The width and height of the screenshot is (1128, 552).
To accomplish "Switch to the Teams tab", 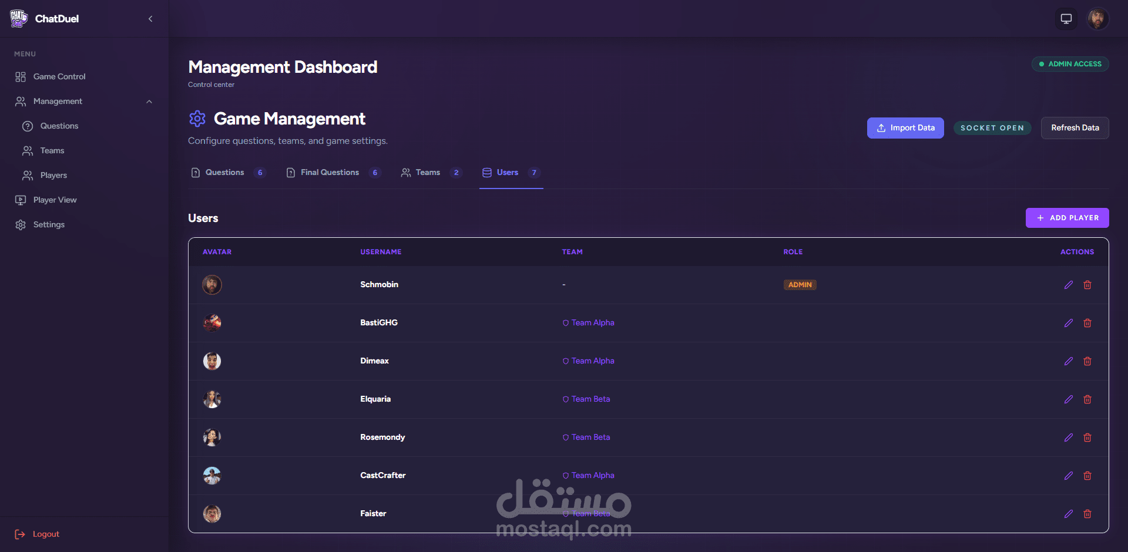I will (x=431, y=173).
